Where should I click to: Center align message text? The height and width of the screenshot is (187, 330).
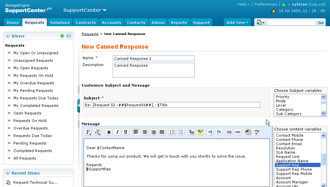tap(145, 132)
